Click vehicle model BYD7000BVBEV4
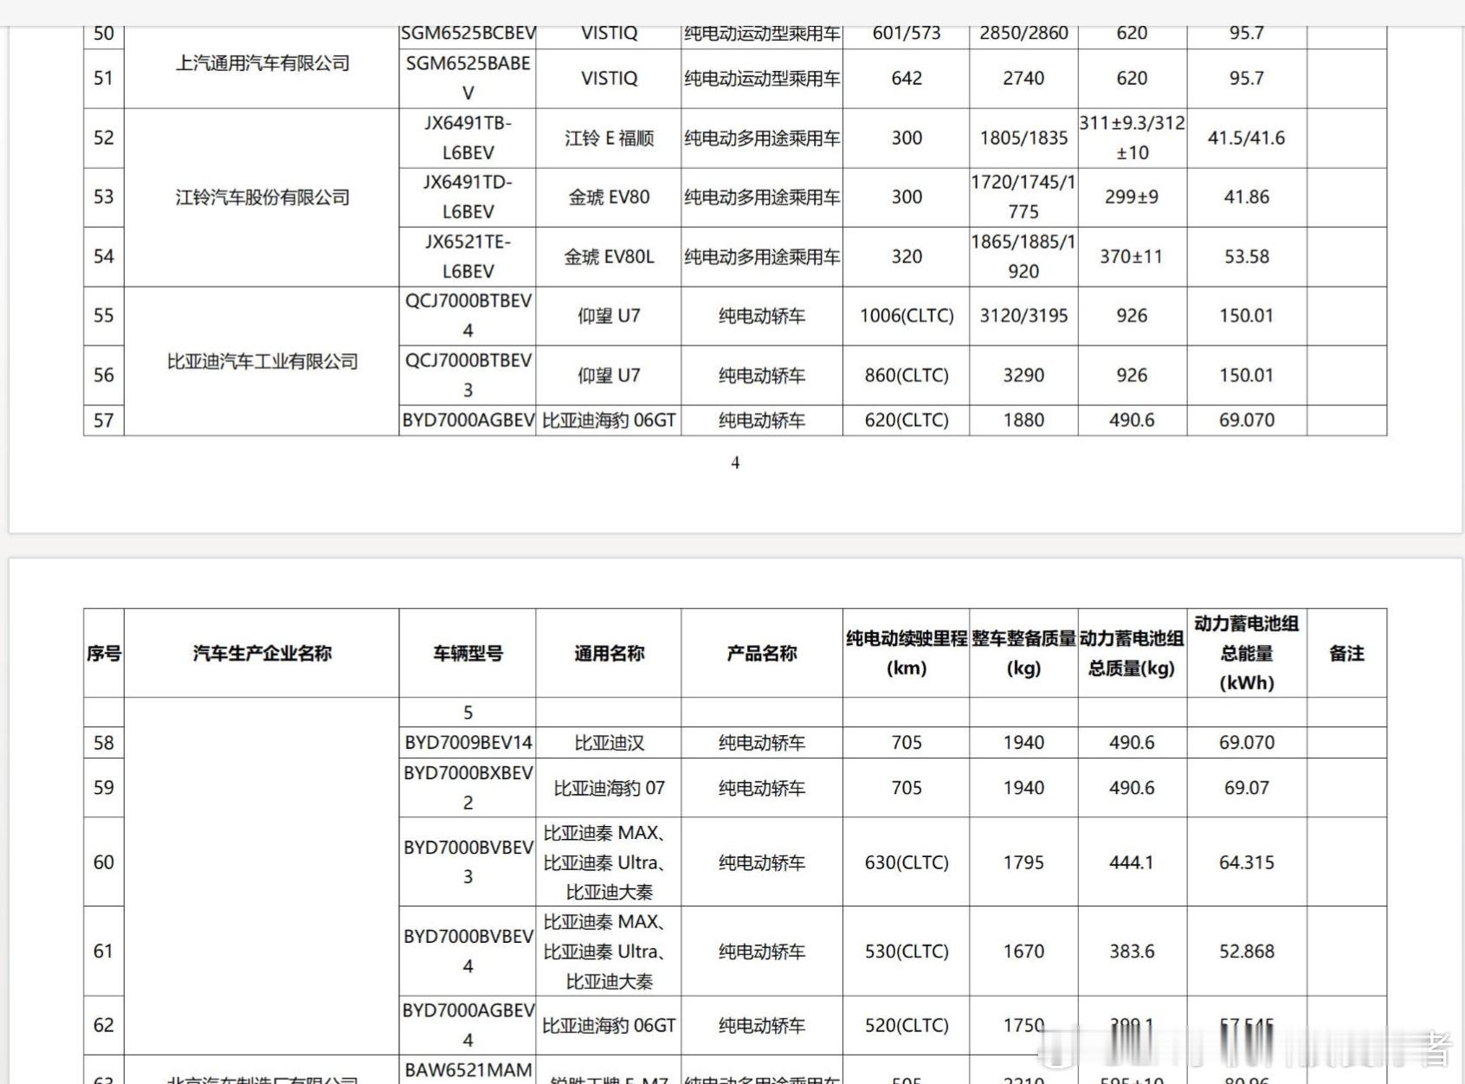This screenshot has height=1084, width=1465. (x=468, y=951)
